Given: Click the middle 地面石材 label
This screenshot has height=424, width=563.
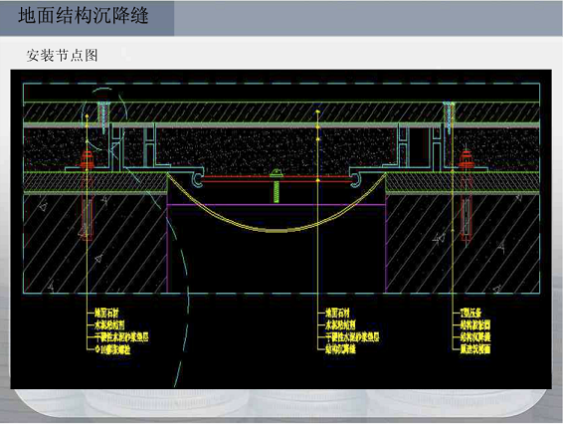Looking at the screenshot, I should click(x=337, y=313).
